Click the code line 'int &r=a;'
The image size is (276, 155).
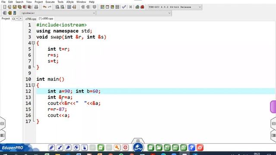pyautogui.click(x=60, y=97)
